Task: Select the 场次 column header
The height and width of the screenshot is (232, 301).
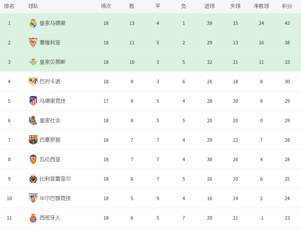Action: 106,6
